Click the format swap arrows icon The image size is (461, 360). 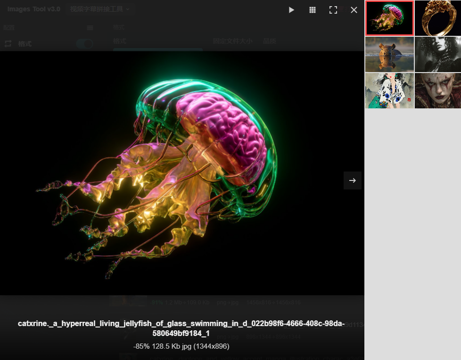pos(8,44)
